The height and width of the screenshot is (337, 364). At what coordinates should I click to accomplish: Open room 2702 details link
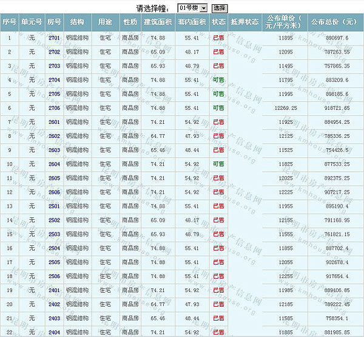tap(55, 52)
